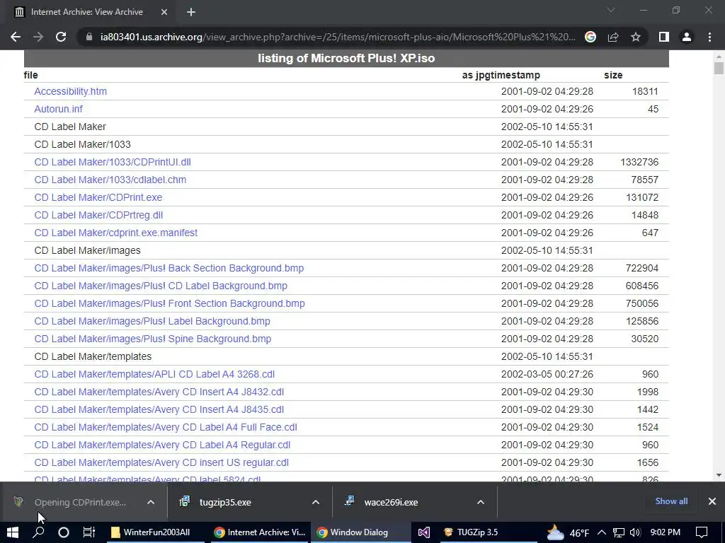Switch to Window Dialog Chrome taskbar item

(x=360, y=532)
